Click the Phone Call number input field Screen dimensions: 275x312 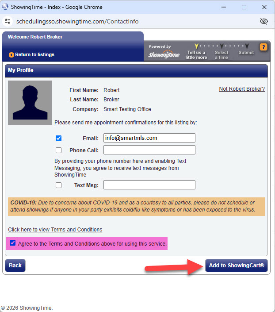149,150
